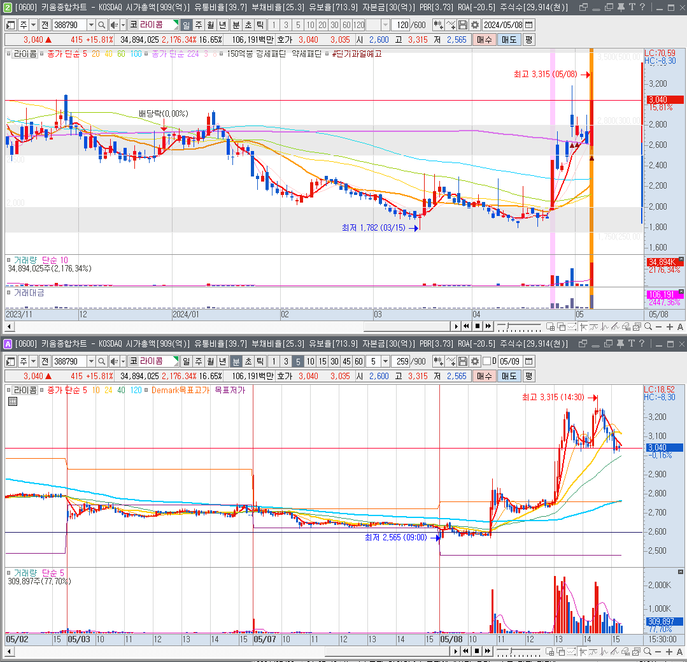Viewport: 687px width, 662px height.
Task: Open layout panel icon in bottom chart
Action: coord(11,361)
